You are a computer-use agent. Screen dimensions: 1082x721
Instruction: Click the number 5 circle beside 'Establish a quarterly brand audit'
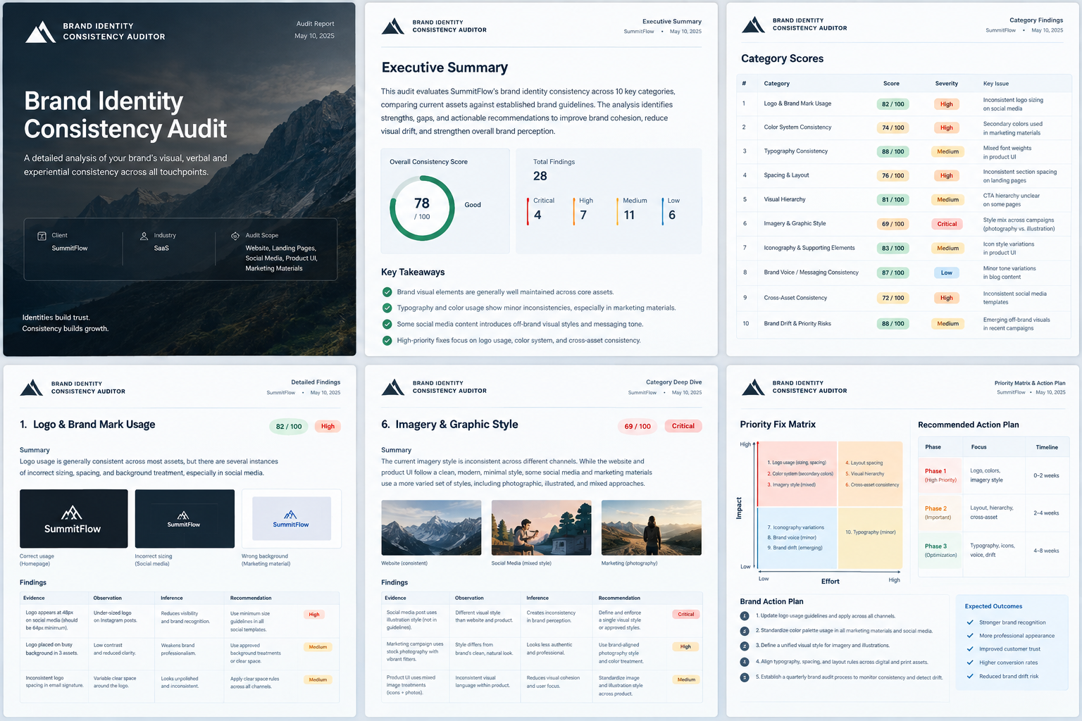pos(745,677)
